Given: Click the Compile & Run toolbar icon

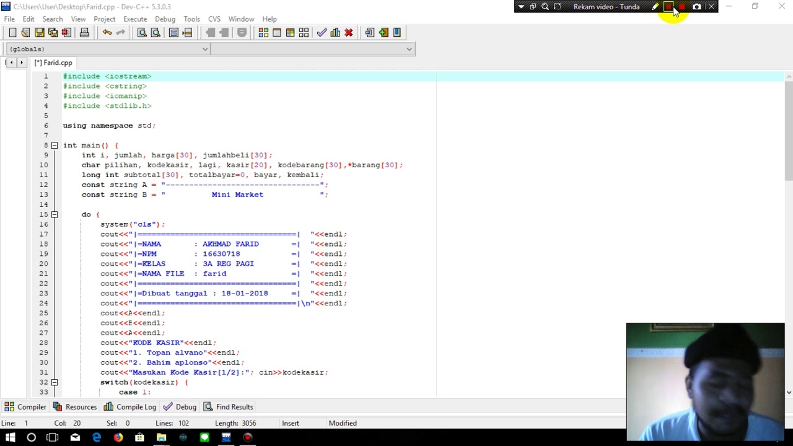Looking at the screenshot, I should [290, 32].
